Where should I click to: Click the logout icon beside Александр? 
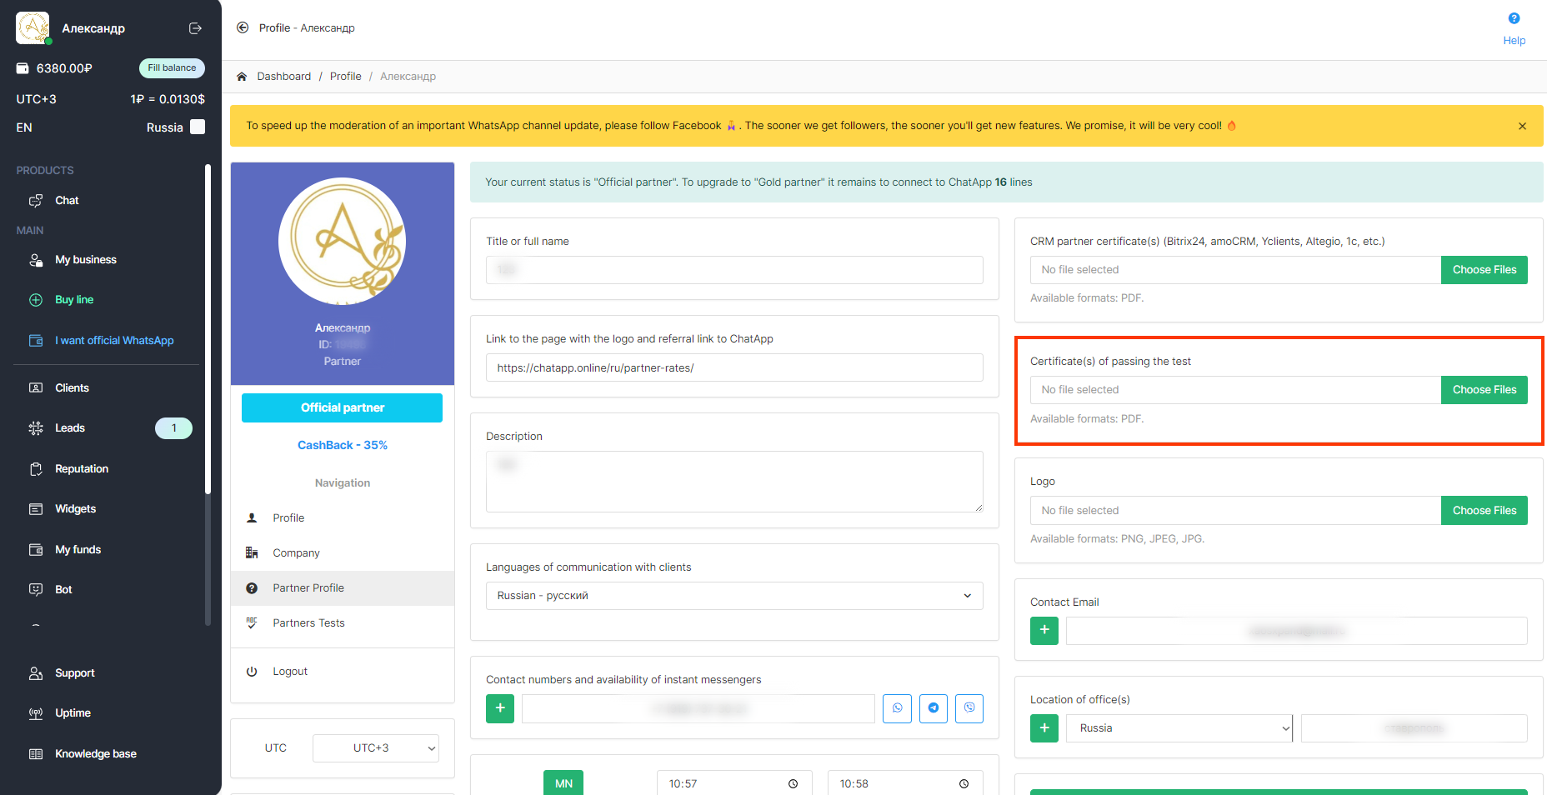click(x=195, y=28)
